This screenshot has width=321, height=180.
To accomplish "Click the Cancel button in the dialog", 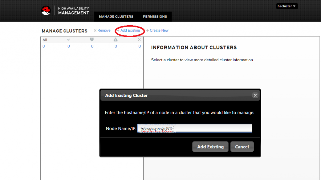I will point(242,147).
